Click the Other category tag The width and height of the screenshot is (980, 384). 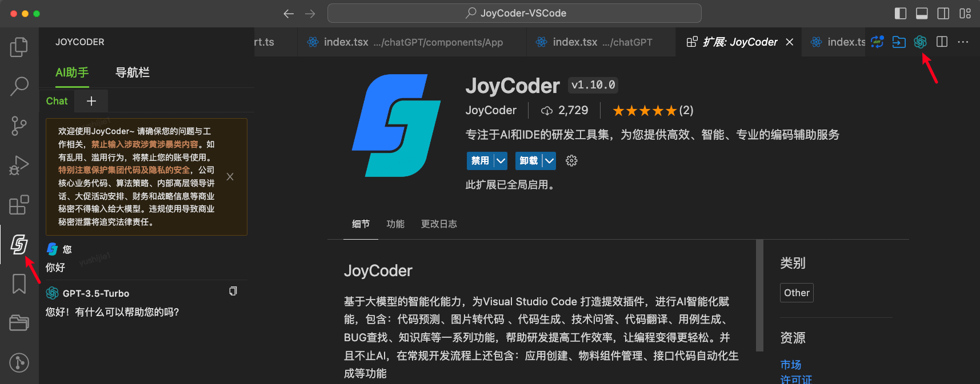tap(797, 293)
